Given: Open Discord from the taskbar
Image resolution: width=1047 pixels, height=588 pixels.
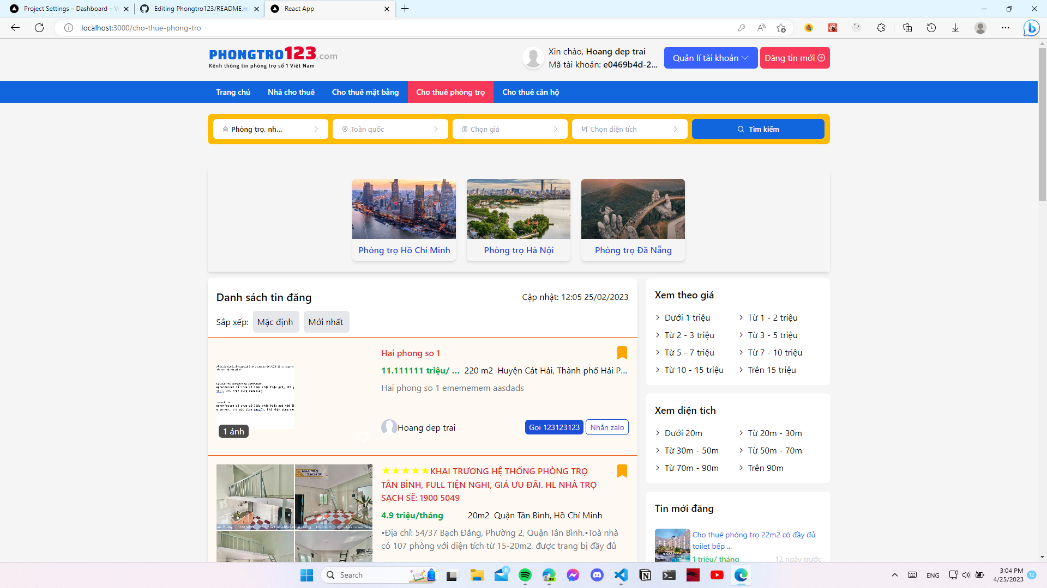Looking at the screenshot, I should (x=597, y=575).
